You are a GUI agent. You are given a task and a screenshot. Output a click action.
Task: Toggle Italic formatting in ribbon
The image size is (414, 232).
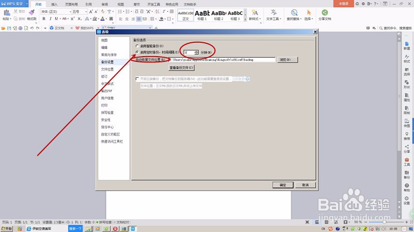tap(50, 19)
